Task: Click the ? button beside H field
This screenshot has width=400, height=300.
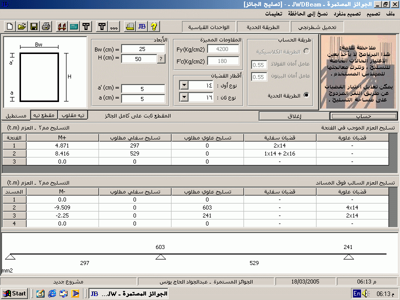Action: click(161, 59)
